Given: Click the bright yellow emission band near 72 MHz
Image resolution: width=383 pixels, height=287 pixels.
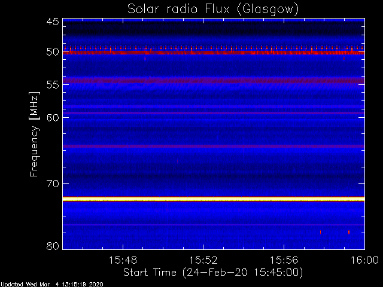Looking at the screenshot, I should [214, 199].
